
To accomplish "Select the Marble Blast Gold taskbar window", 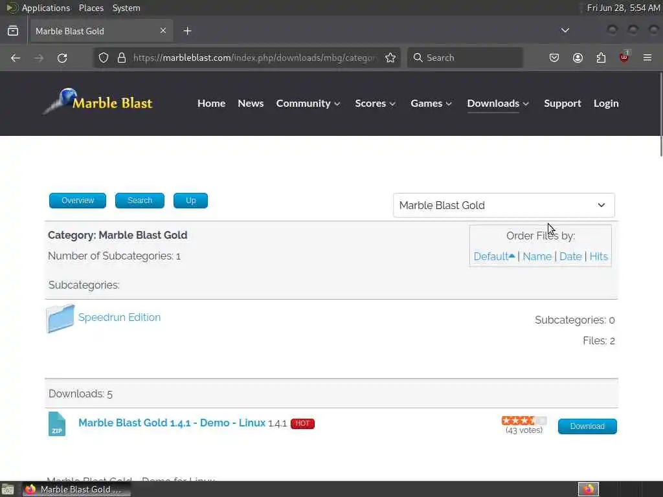I will click(76, 489).
